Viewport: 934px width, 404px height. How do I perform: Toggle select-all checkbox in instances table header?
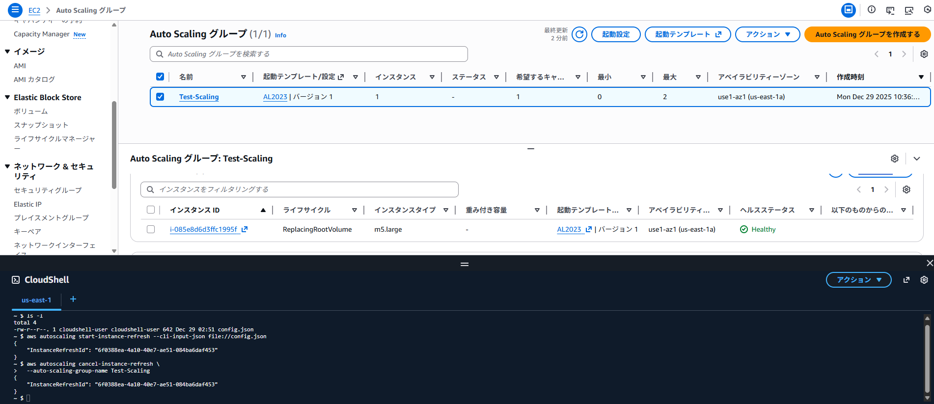151,210
